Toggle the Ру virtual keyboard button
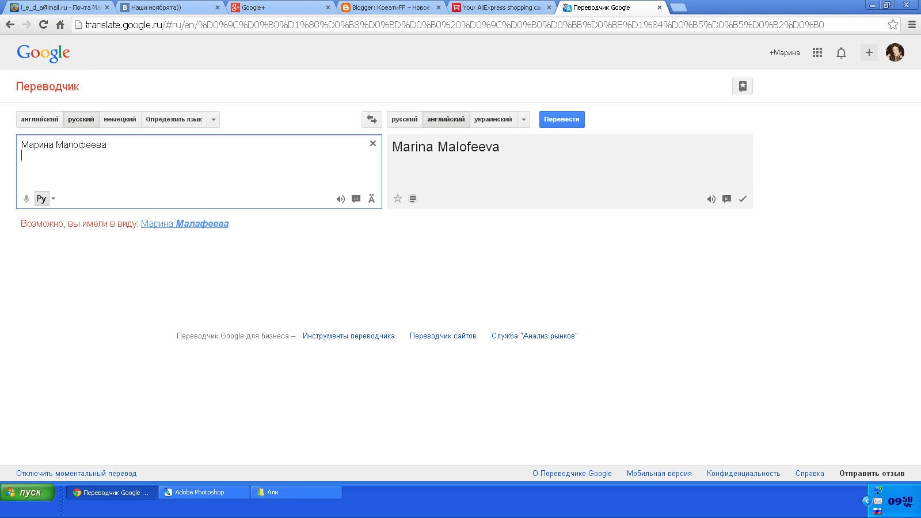The image size is (921, 518). click(41, 199)
